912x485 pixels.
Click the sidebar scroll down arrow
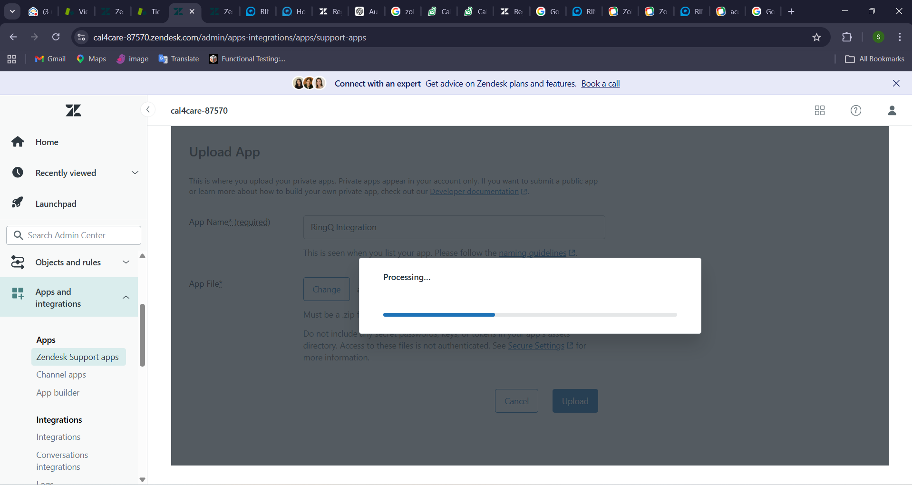tap(142, 479)
